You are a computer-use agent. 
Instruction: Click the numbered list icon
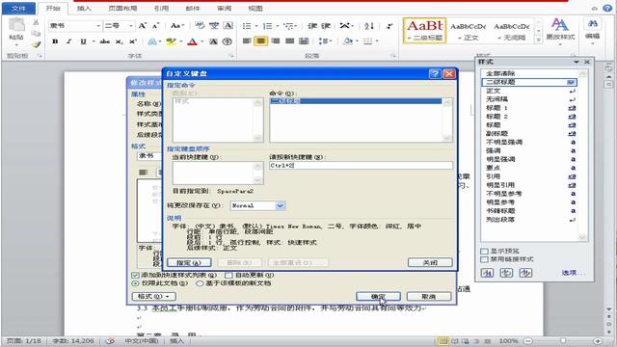pyautogui.click(x=268, y=26)
